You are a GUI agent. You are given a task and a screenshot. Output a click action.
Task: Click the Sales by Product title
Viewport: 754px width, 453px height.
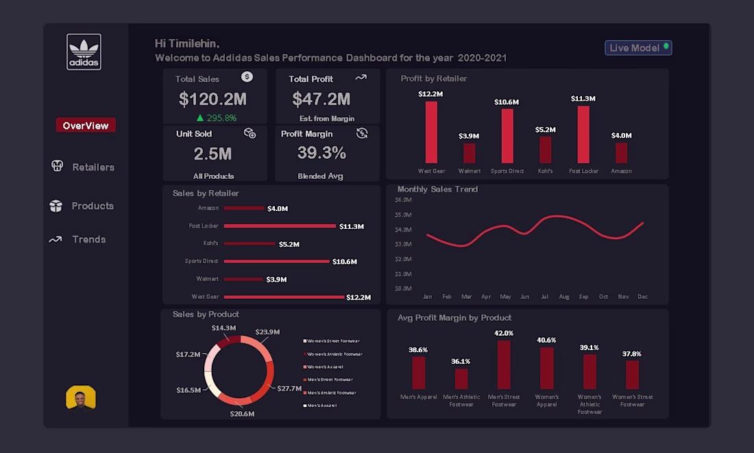point(206,314)
